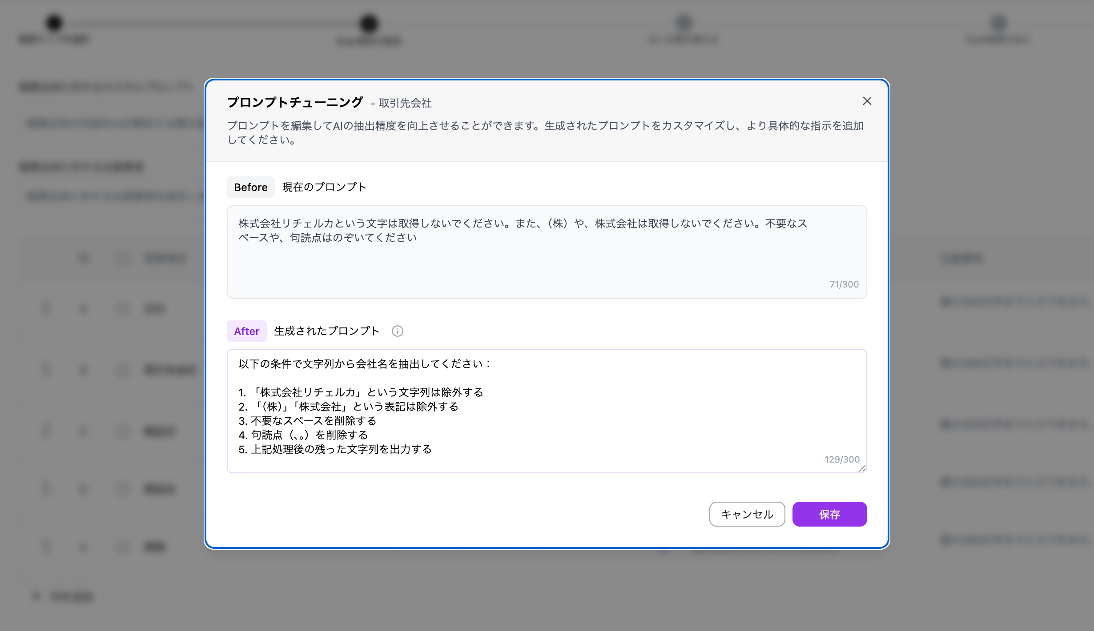This screenshot has width=1094, height=631.
Task: Click the first step indicator in the top progress stepper
Action: pos(54,23)
